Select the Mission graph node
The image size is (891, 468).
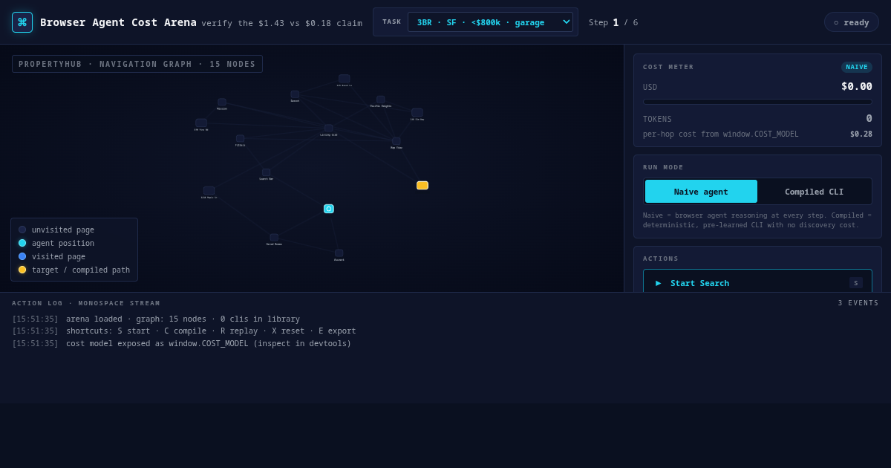[222, 103]
